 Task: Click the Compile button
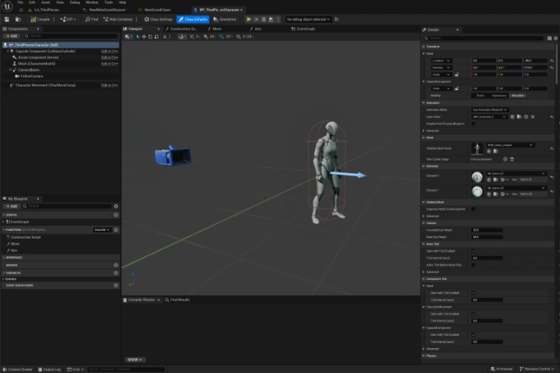(40, 19)
